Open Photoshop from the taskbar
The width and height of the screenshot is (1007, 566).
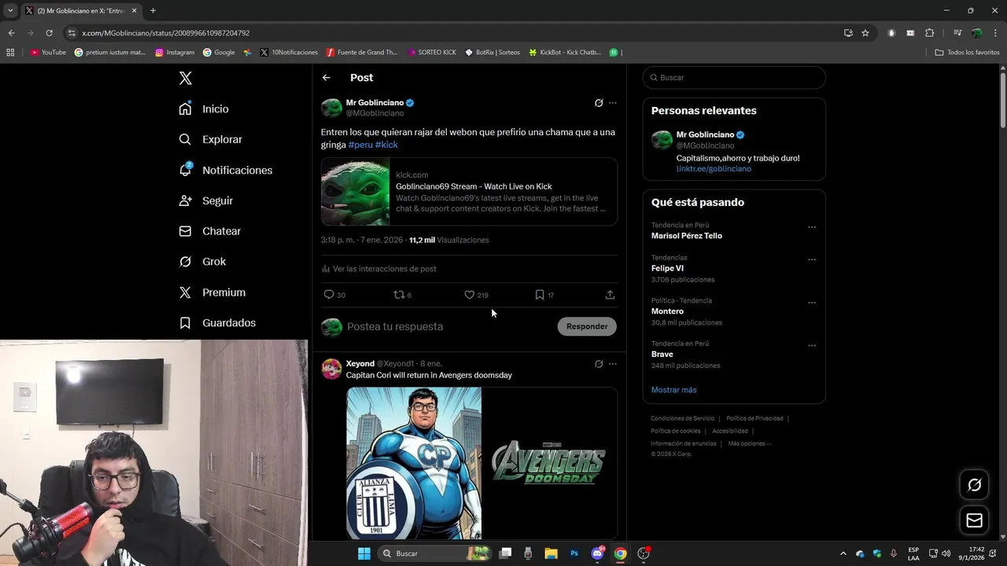[574, 553]
